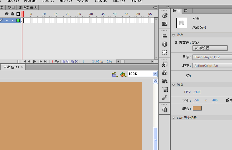Click the Edit Symbols shapes icon
The width and height of the screenshot is (232, 150).
coord(123,74)
